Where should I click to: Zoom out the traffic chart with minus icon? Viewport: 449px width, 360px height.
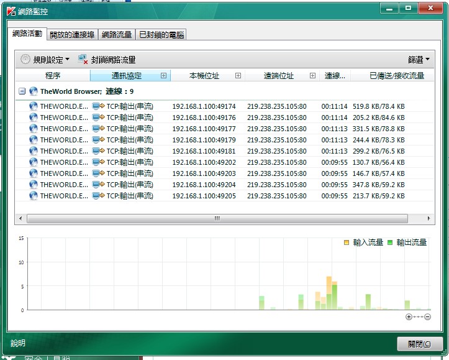pos(427,316)
